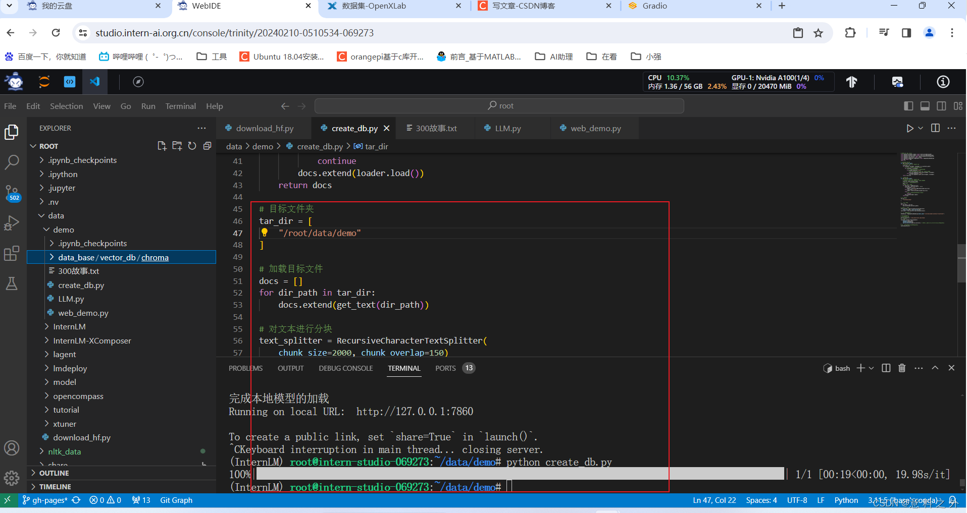The width and height of the screenshot is (967, 513).
Task: Expand the xtuner folder
Action: pos(121,424)
